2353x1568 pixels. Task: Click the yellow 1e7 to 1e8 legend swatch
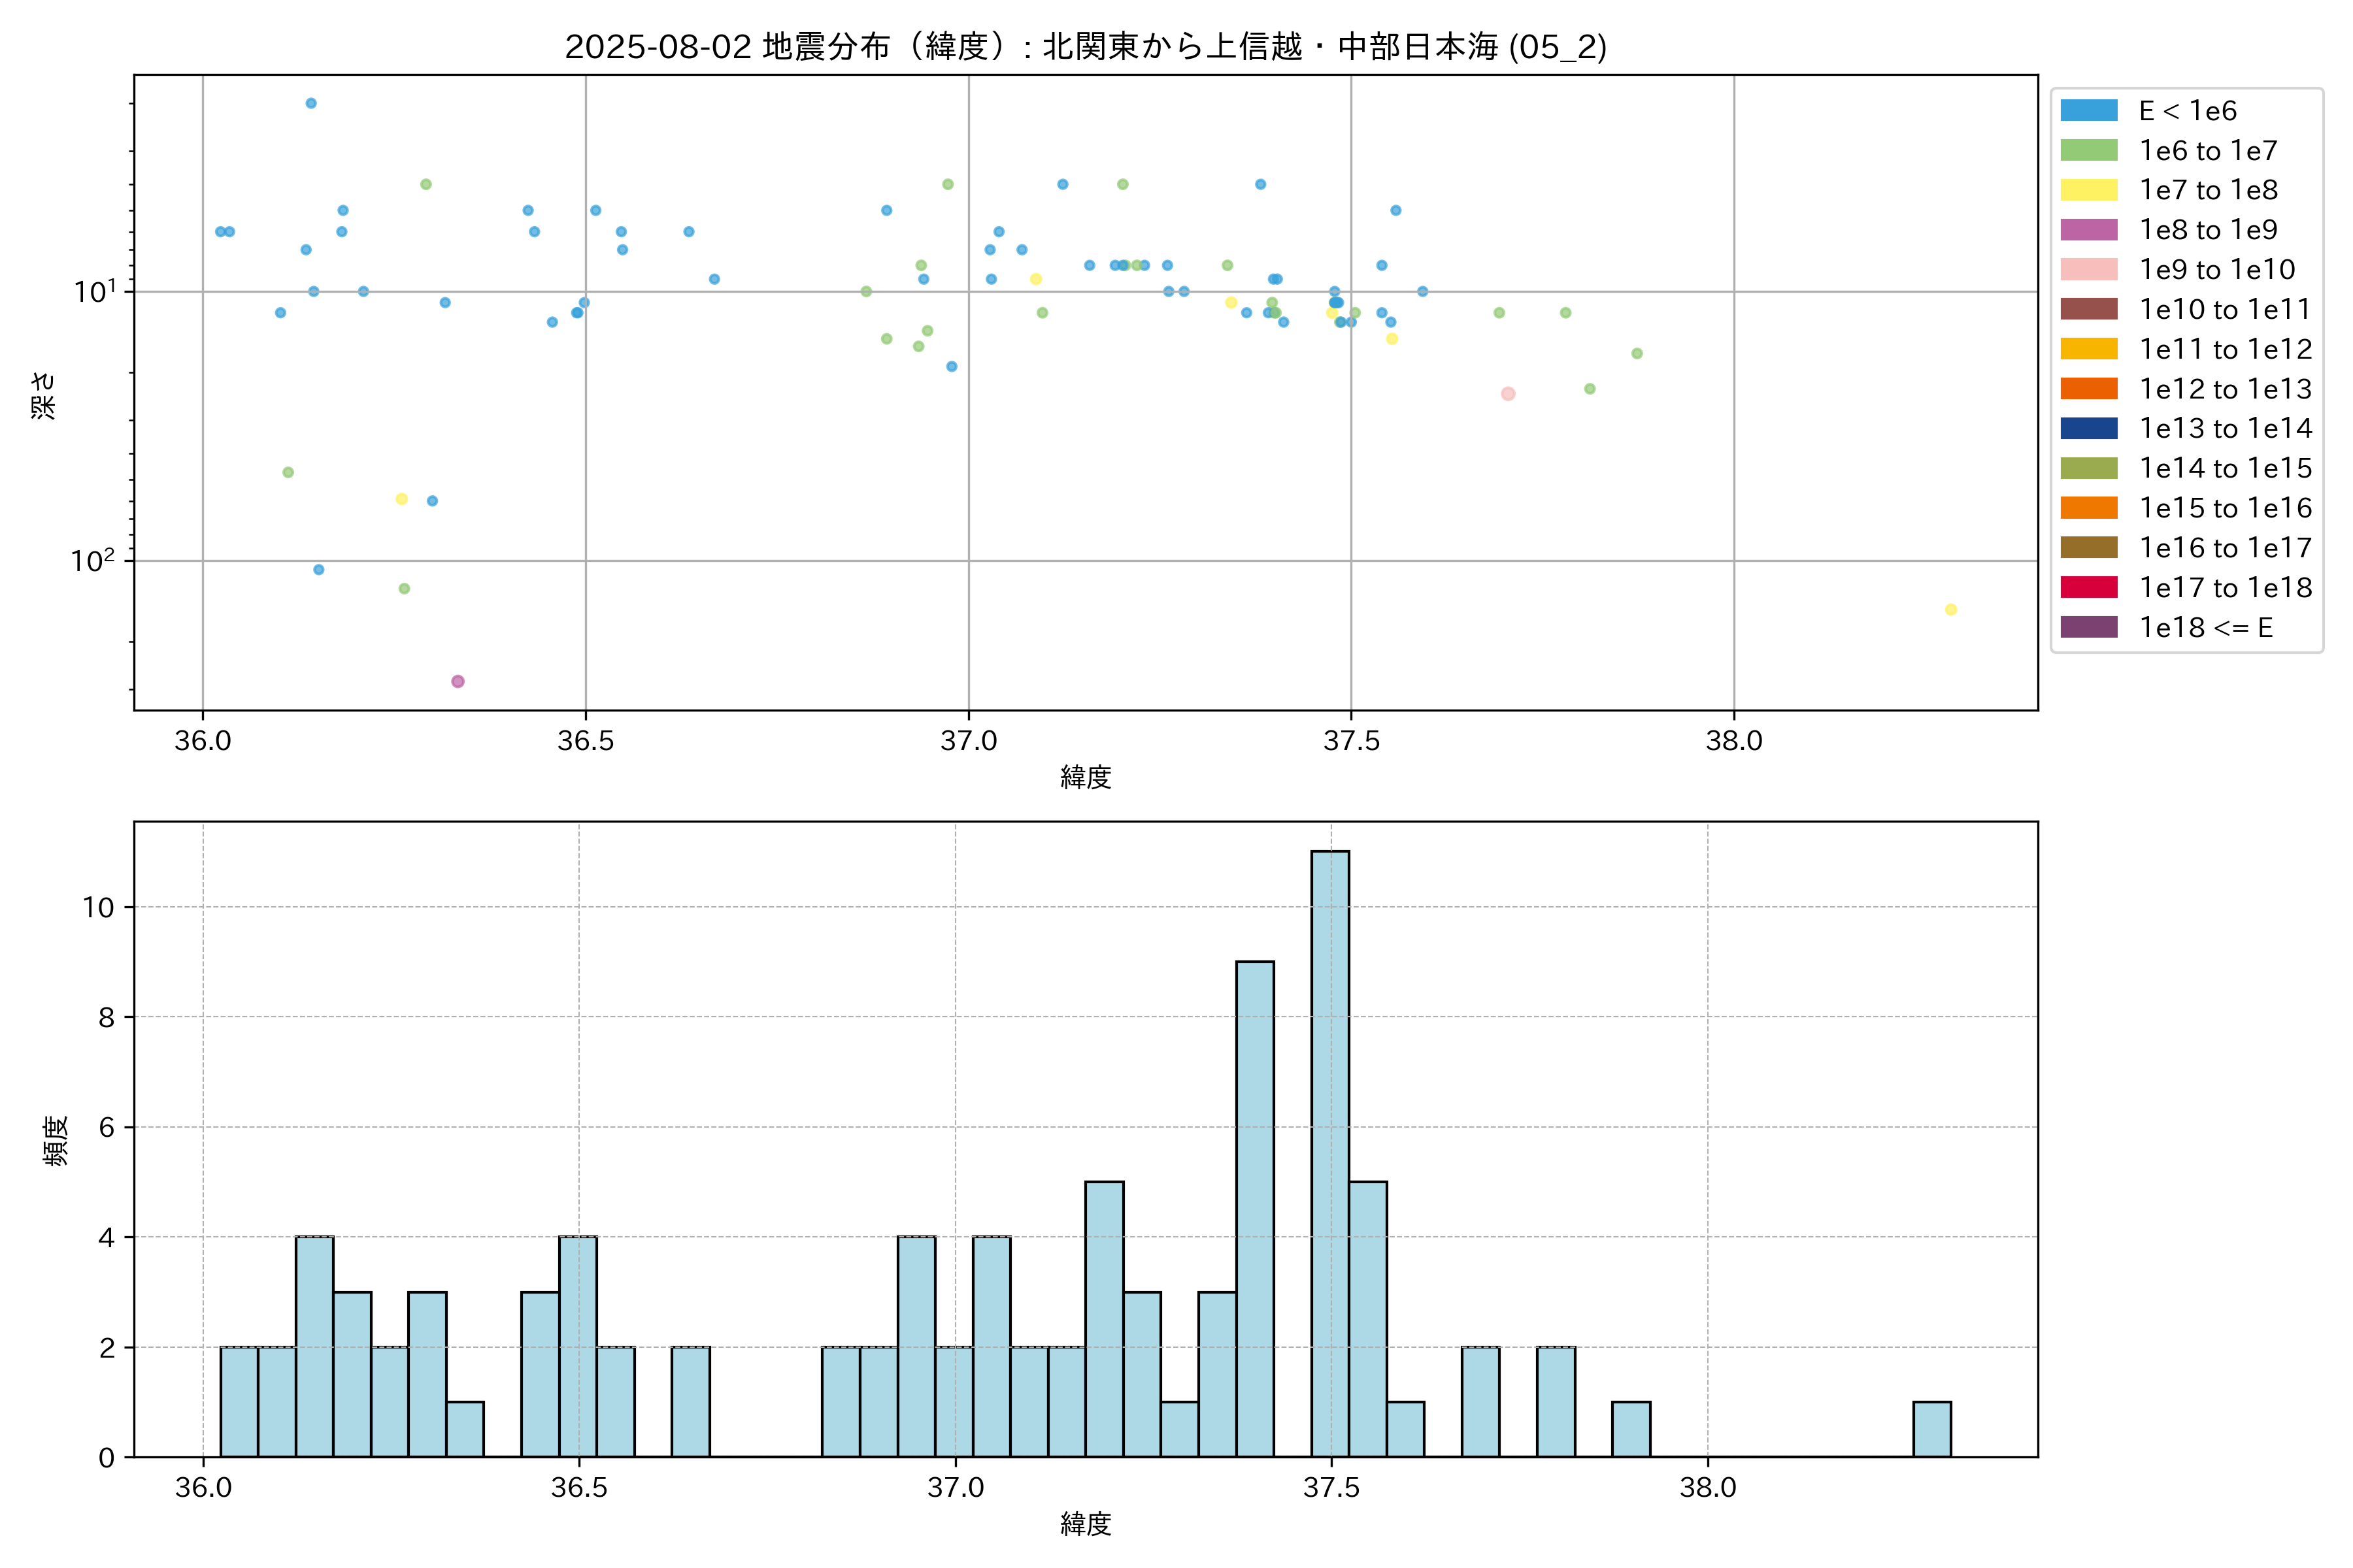point(2088,190)
